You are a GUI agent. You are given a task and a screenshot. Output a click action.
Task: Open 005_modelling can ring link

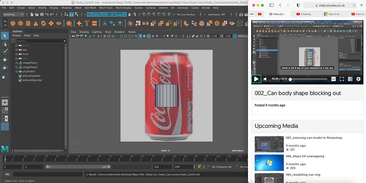(x=303, y=174)
